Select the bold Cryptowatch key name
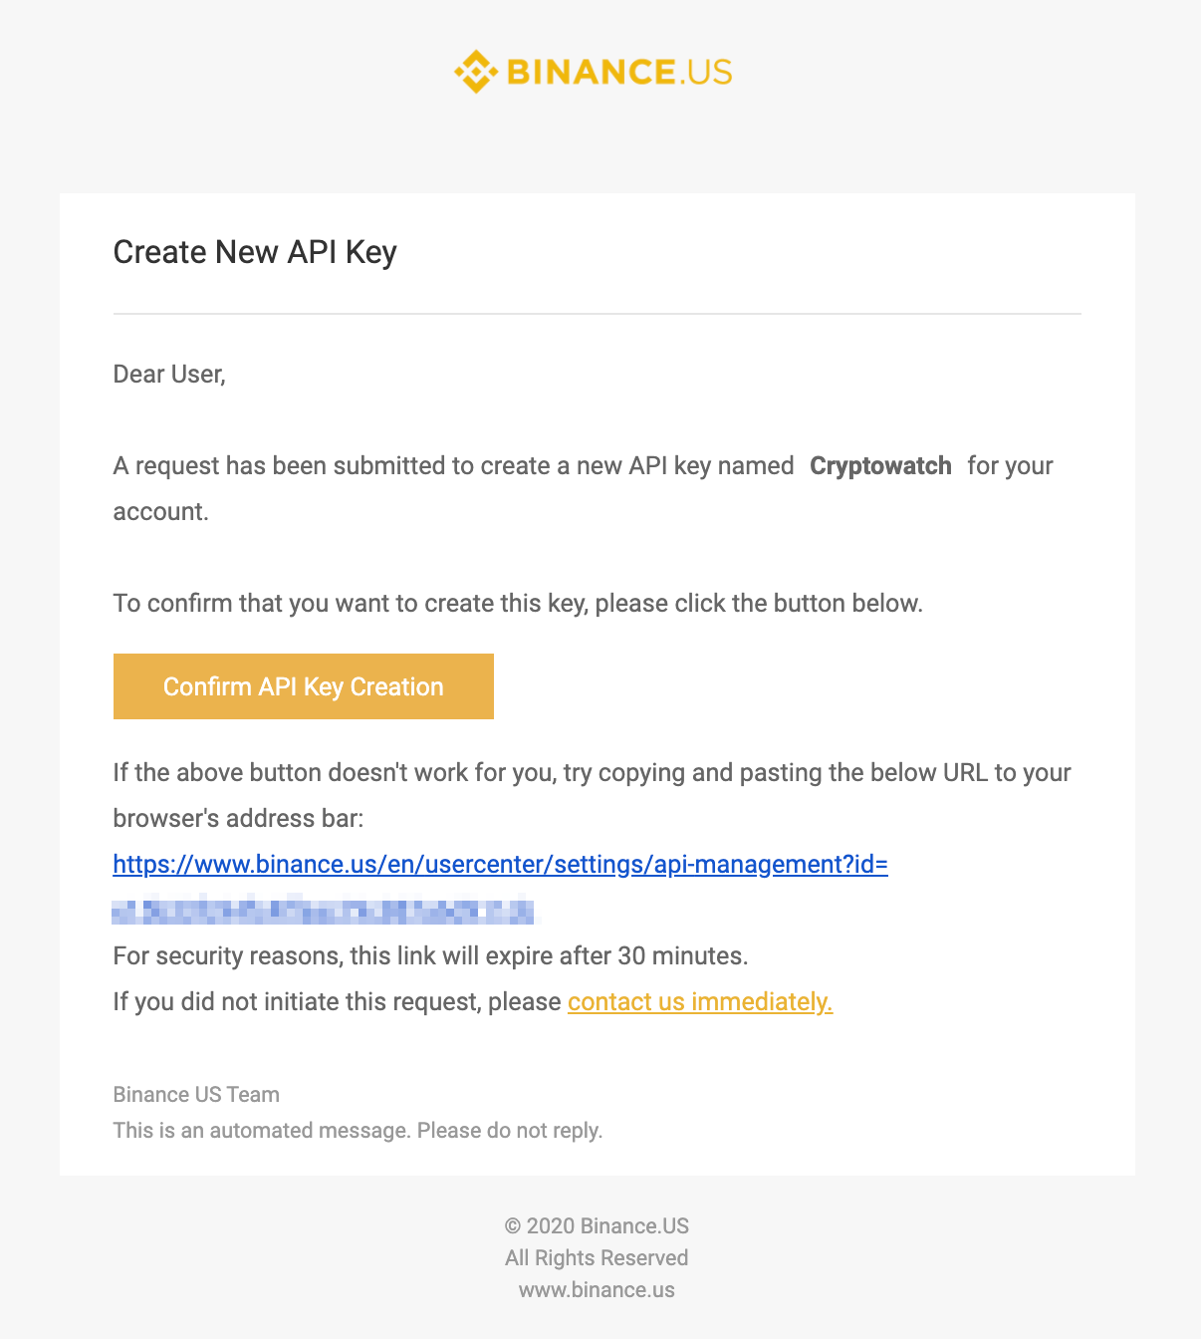 tap(880, 465)
